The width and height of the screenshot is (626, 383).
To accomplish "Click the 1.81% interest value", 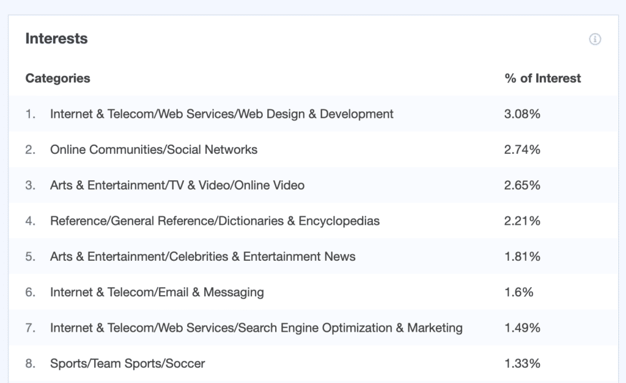I will tap(522, 257).
